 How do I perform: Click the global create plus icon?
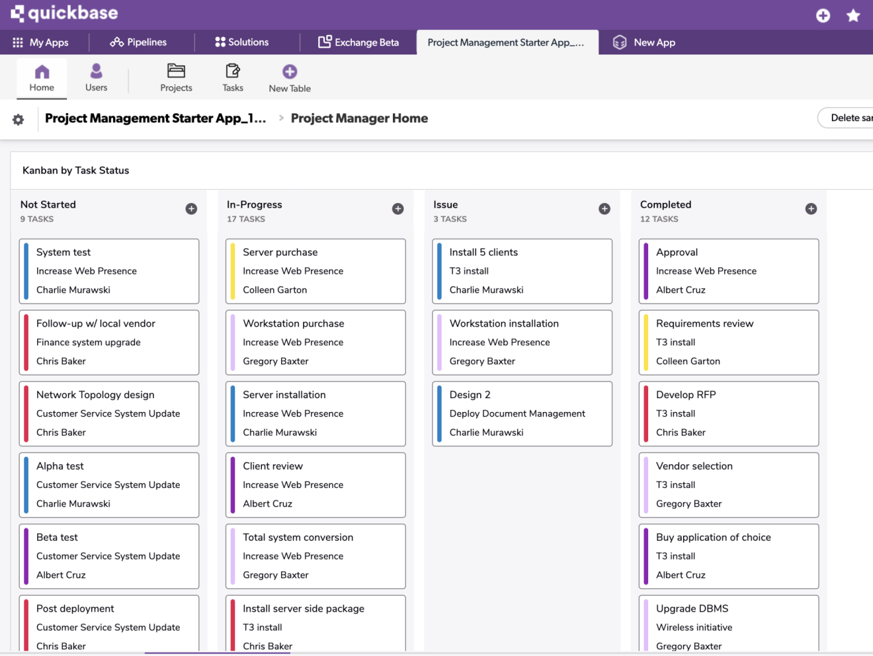[823, 16]
